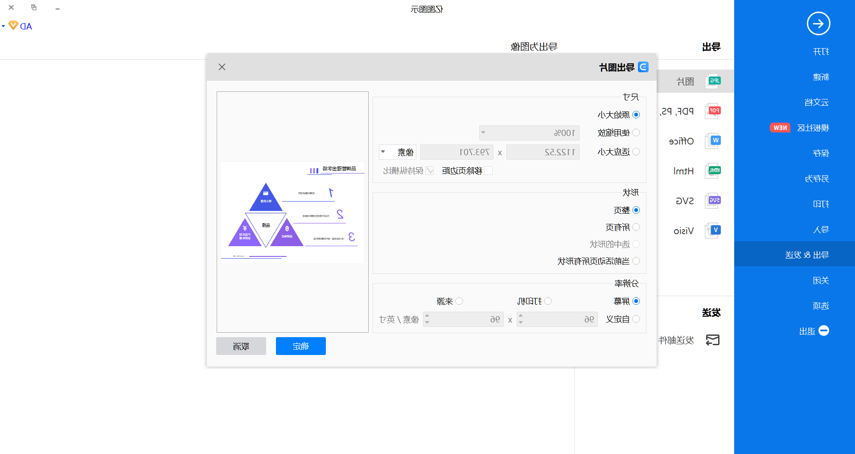
Task: Select the 原始大小 radio button
Action: click(636, 115)
